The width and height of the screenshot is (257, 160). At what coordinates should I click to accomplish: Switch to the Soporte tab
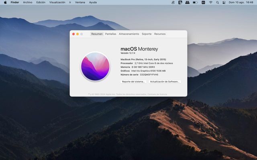(x=147, y=34)
